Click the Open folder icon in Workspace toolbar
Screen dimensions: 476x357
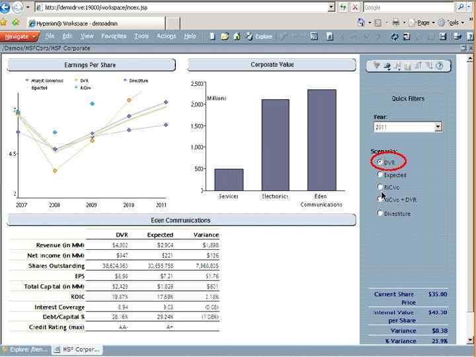point(225,37)
